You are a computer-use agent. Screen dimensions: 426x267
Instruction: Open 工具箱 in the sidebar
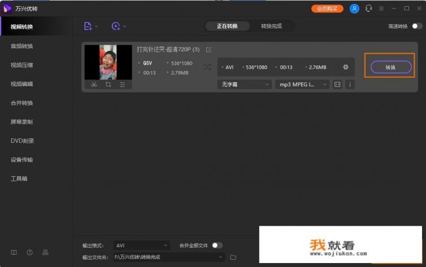click(x=19, y=178)
